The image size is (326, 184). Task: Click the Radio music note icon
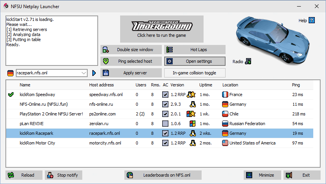click(x=248, y=61)
